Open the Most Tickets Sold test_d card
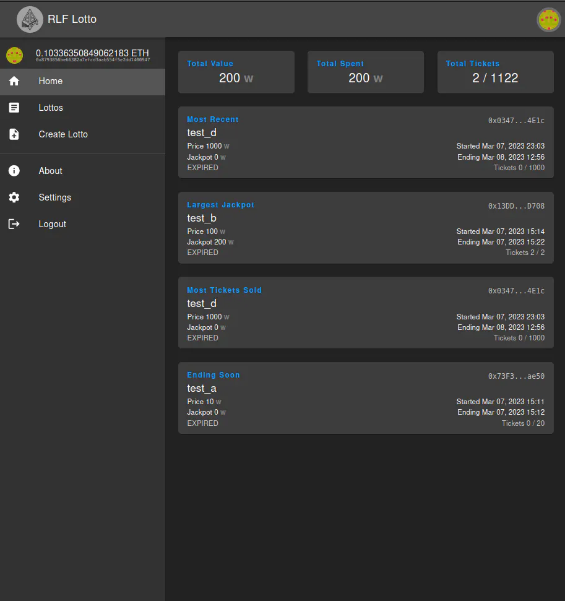Image resolution: width=565 pixels, height=601 pixels. coord(365,313)
